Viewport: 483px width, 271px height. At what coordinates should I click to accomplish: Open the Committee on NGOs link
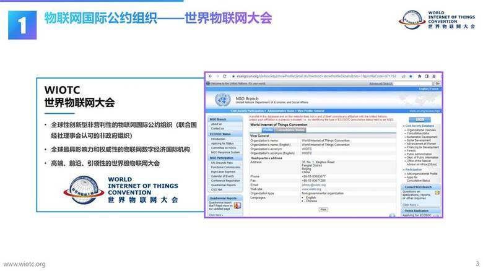pyautogui.click(x=224, y=148)
